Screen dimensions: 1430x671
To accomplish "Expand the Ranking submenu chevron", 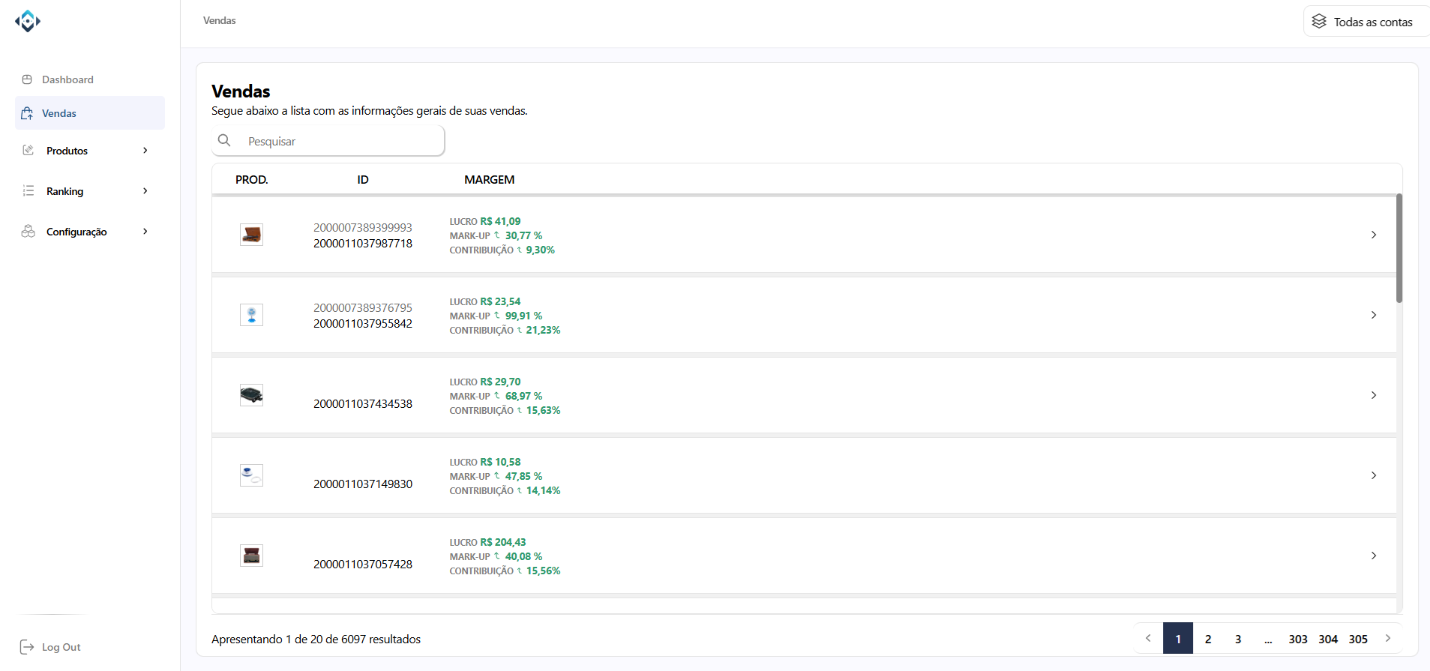I will click(145, 191).
